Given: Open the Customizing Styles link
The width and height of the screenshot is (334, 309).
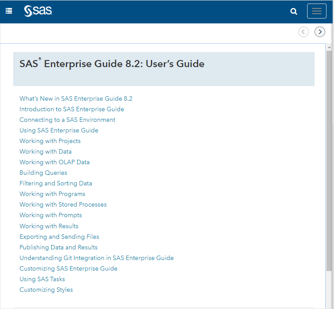Looking at the screenshot, I should (46, 290).
